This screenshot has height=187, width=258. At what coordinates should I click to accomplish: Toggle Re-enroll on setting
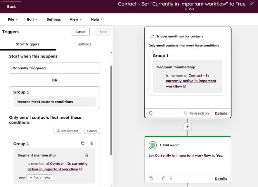pos(199,113)
